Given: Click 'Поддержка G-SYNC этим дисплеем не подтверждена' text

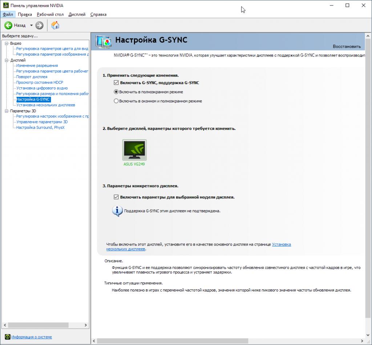Looking at the screenshot, I should pyautogui.click(x=172, y=211).
